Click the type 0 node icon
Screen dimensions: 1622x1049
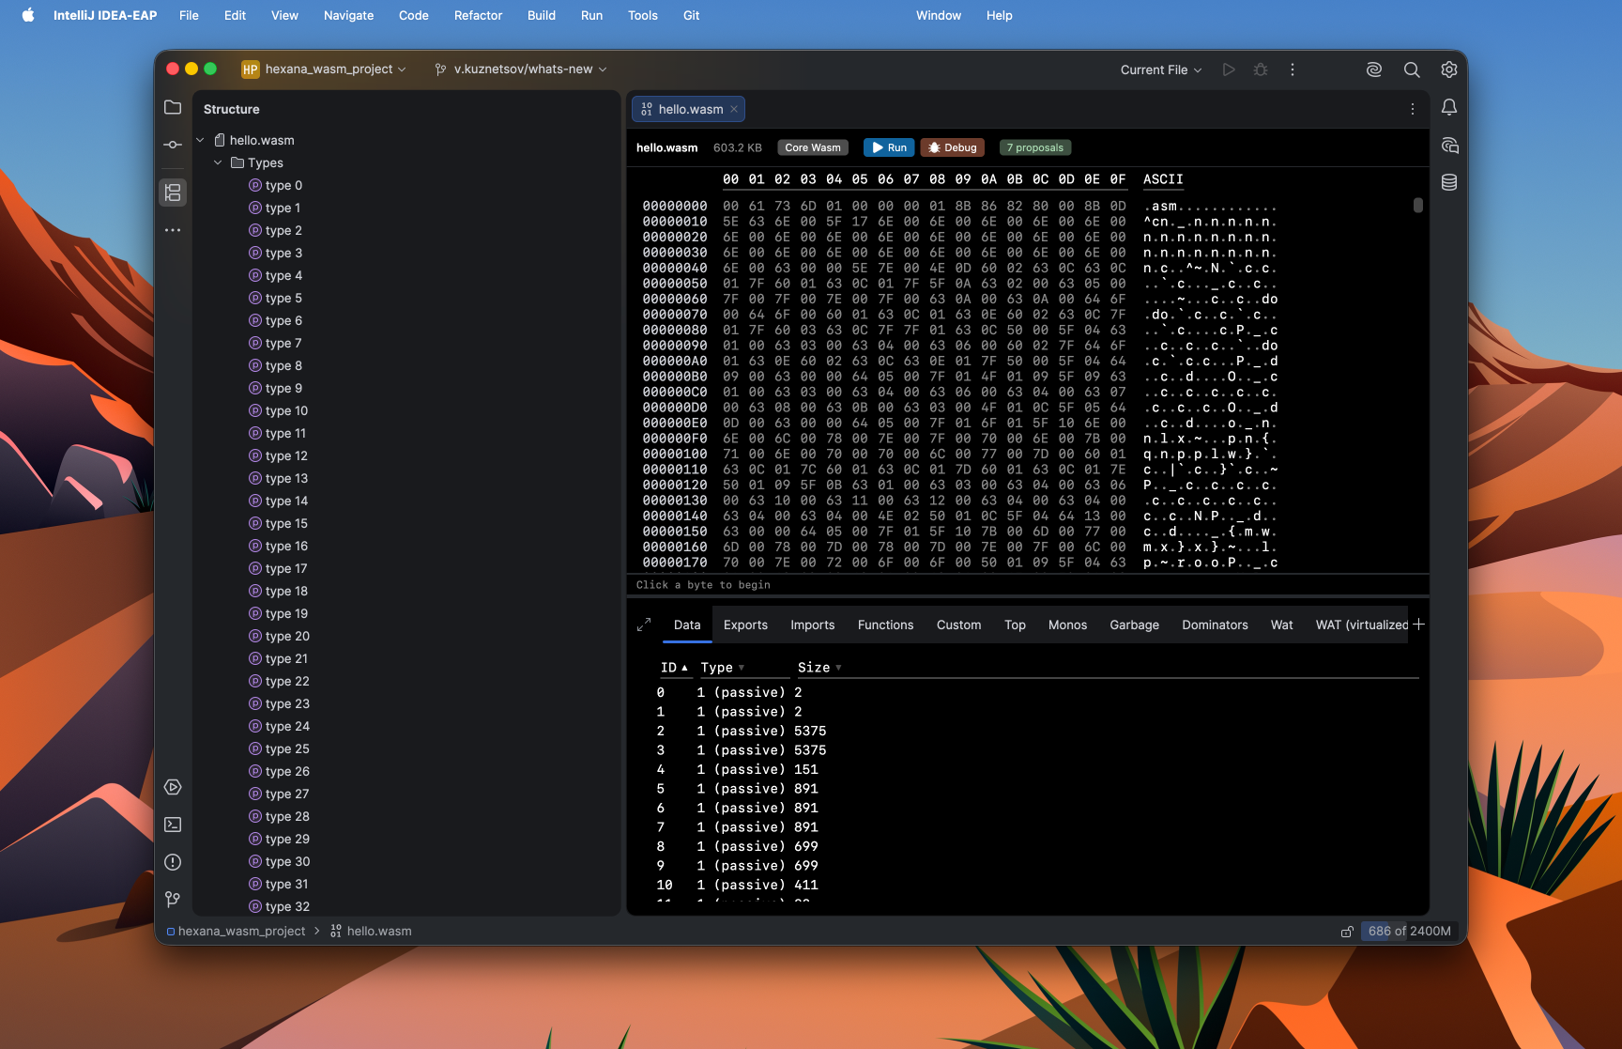(x=254, y=185)
